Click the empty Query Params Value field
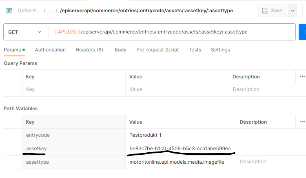306x178 pixels. (177, 89)
